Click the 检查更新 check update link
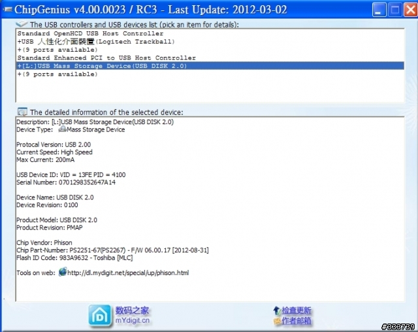418x332 pixels. pyautogui.click(x=297, y=310)
